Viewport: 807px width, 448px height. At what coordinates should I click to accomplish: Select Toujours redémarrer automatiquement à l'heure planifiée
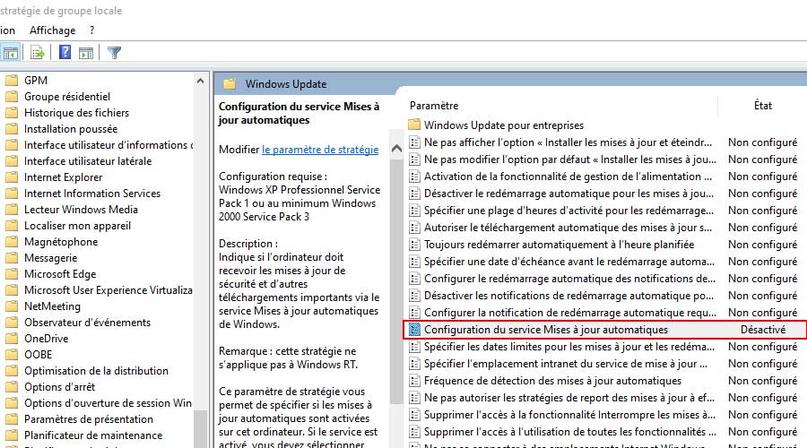coord(559,245)
